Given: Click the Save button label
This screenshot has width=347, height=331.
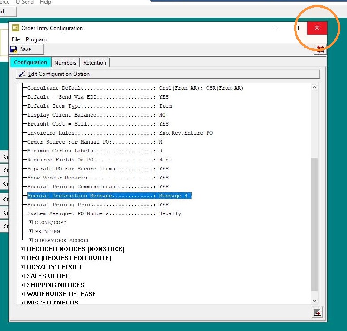Looking at the screenshot, I should coord(26,49).
